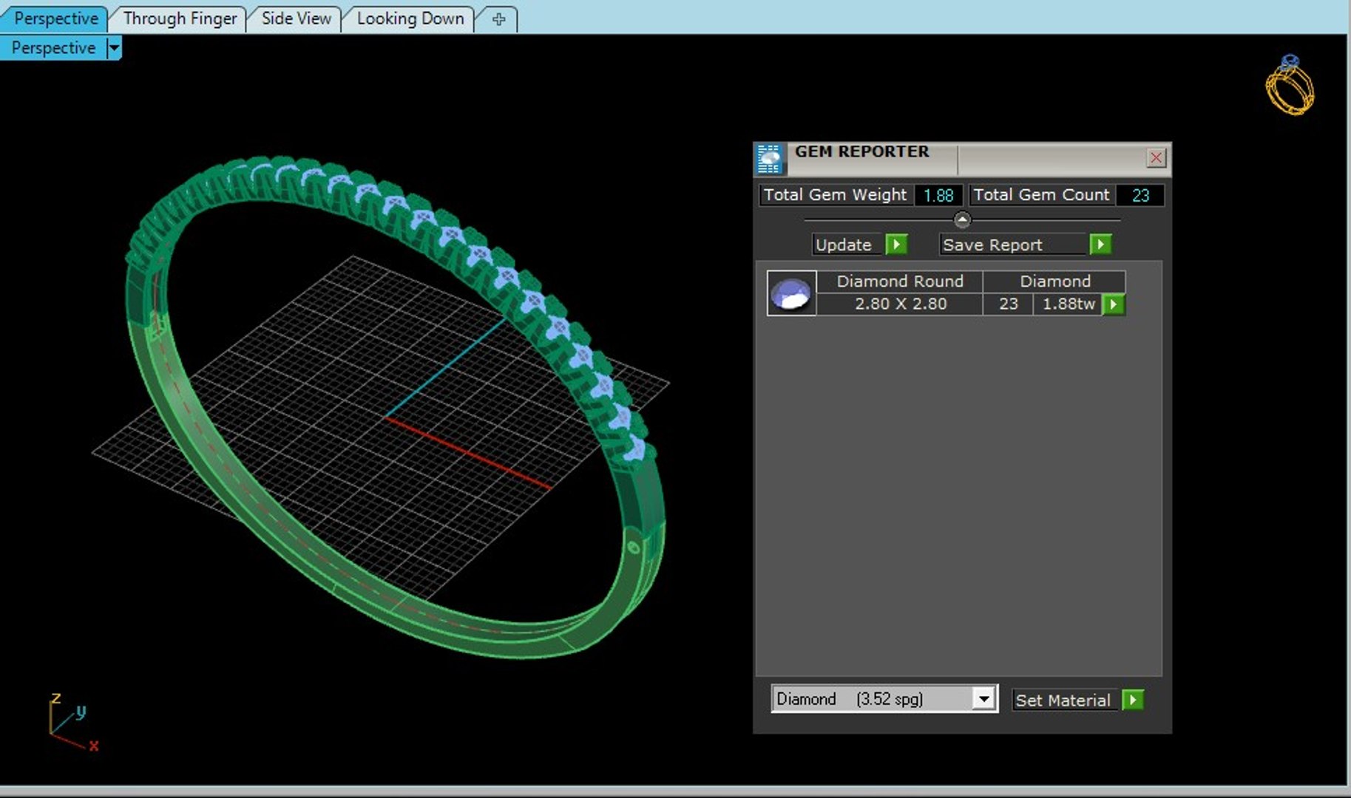Click the gem quantity cell showing 23

coord(1008,304)
